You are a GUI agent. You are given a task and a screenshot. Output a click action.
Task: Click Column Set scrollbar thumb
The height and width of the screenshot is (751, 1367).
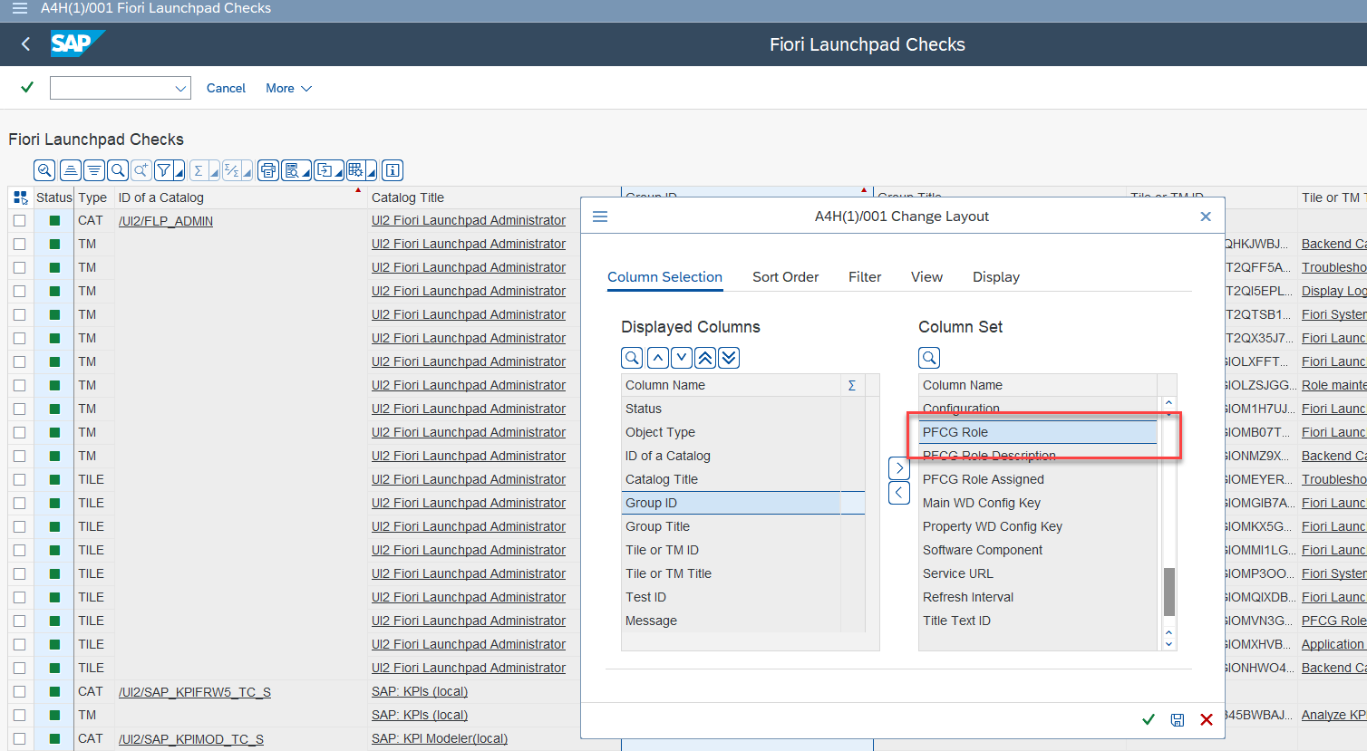(1169, 592)
